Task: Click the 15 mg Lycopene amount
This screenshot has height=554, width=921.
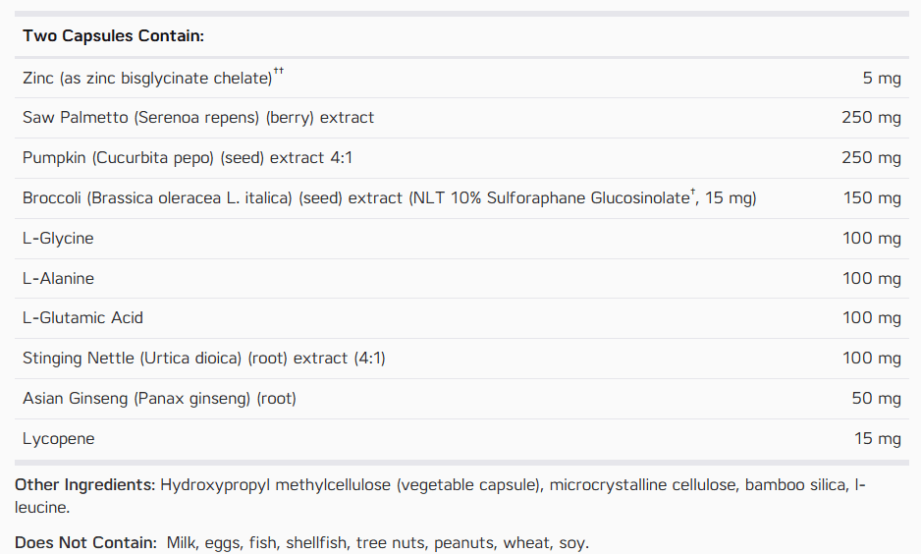Action: tap(878, 439)
